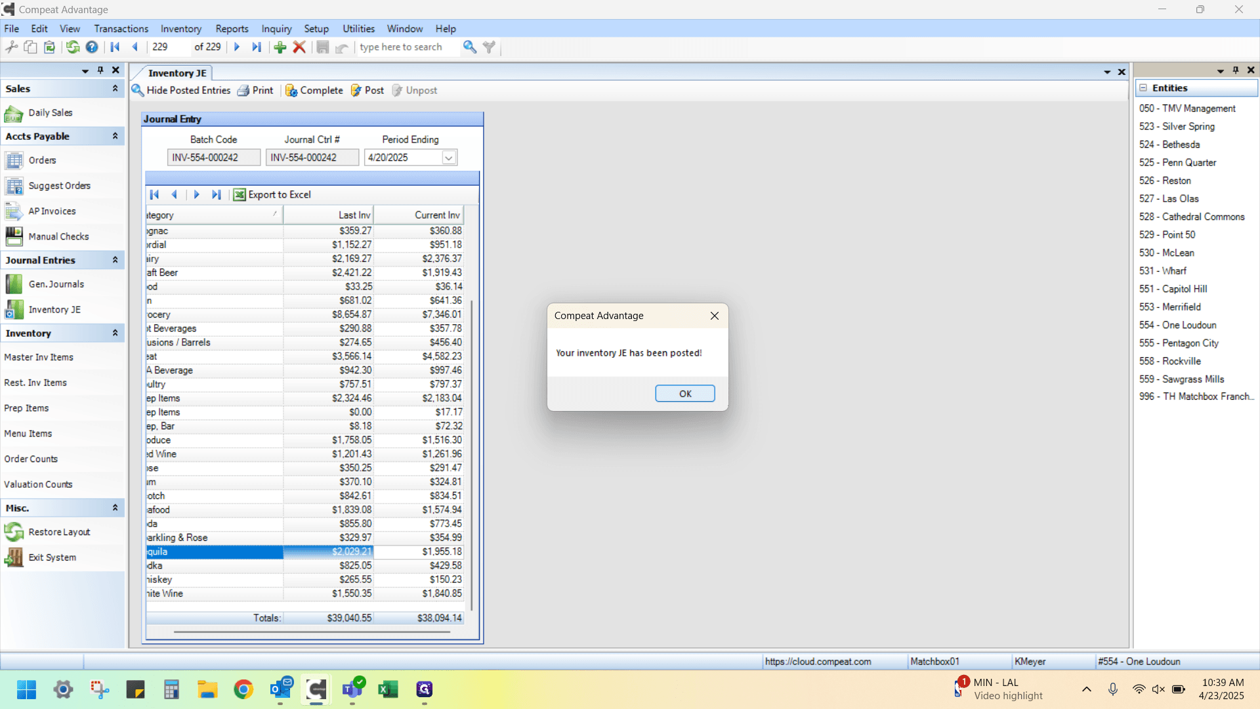Open the Inquiry menu
The width and height of the screenshot is (1260, 709).
[x=276, y=29]
